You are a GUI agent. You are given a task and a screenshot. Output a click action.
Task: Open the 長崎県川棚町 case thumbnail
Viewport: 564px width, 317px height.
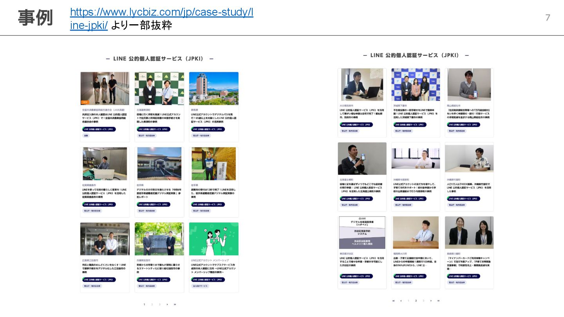tap(469, 232)
